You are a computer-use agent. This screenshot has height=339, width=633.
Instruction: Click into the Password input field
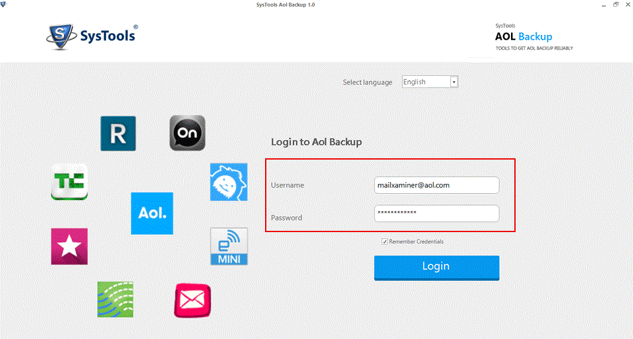[x=437, y=214]
